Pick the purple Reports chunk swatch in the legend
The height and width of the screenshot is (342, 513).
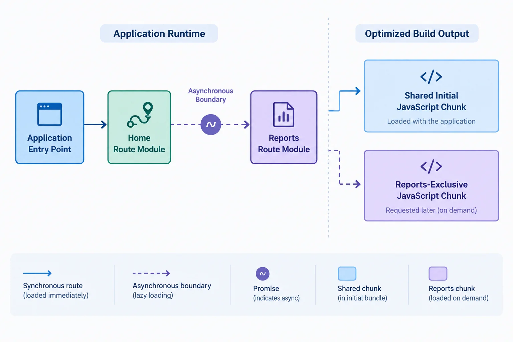(x=438, y=274)
